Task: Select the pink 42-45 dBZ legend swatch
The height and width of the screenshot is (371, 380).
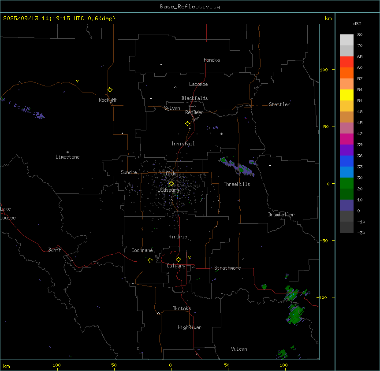Action: click(x=346, y=128)
